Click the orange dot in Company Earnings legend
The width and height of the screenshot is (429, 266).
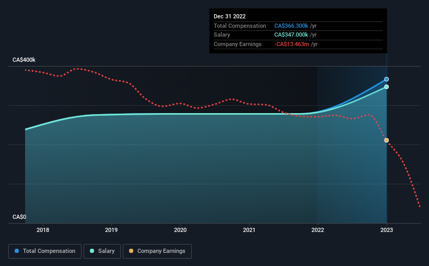click(131, 251)
